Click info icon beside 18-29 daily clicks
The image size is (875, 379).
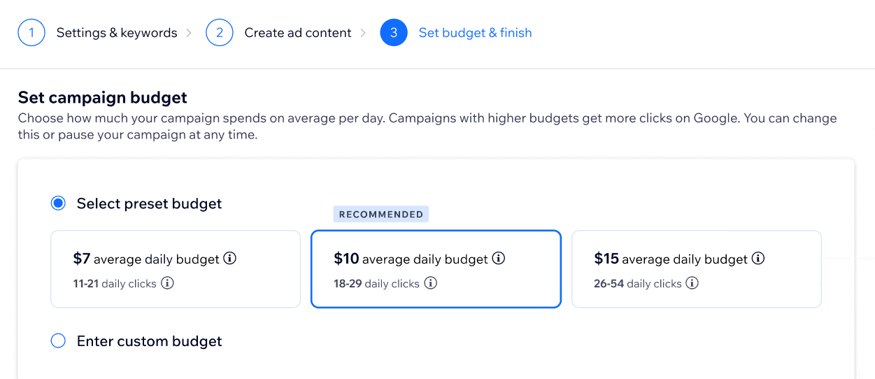click(x=431, y=283)
